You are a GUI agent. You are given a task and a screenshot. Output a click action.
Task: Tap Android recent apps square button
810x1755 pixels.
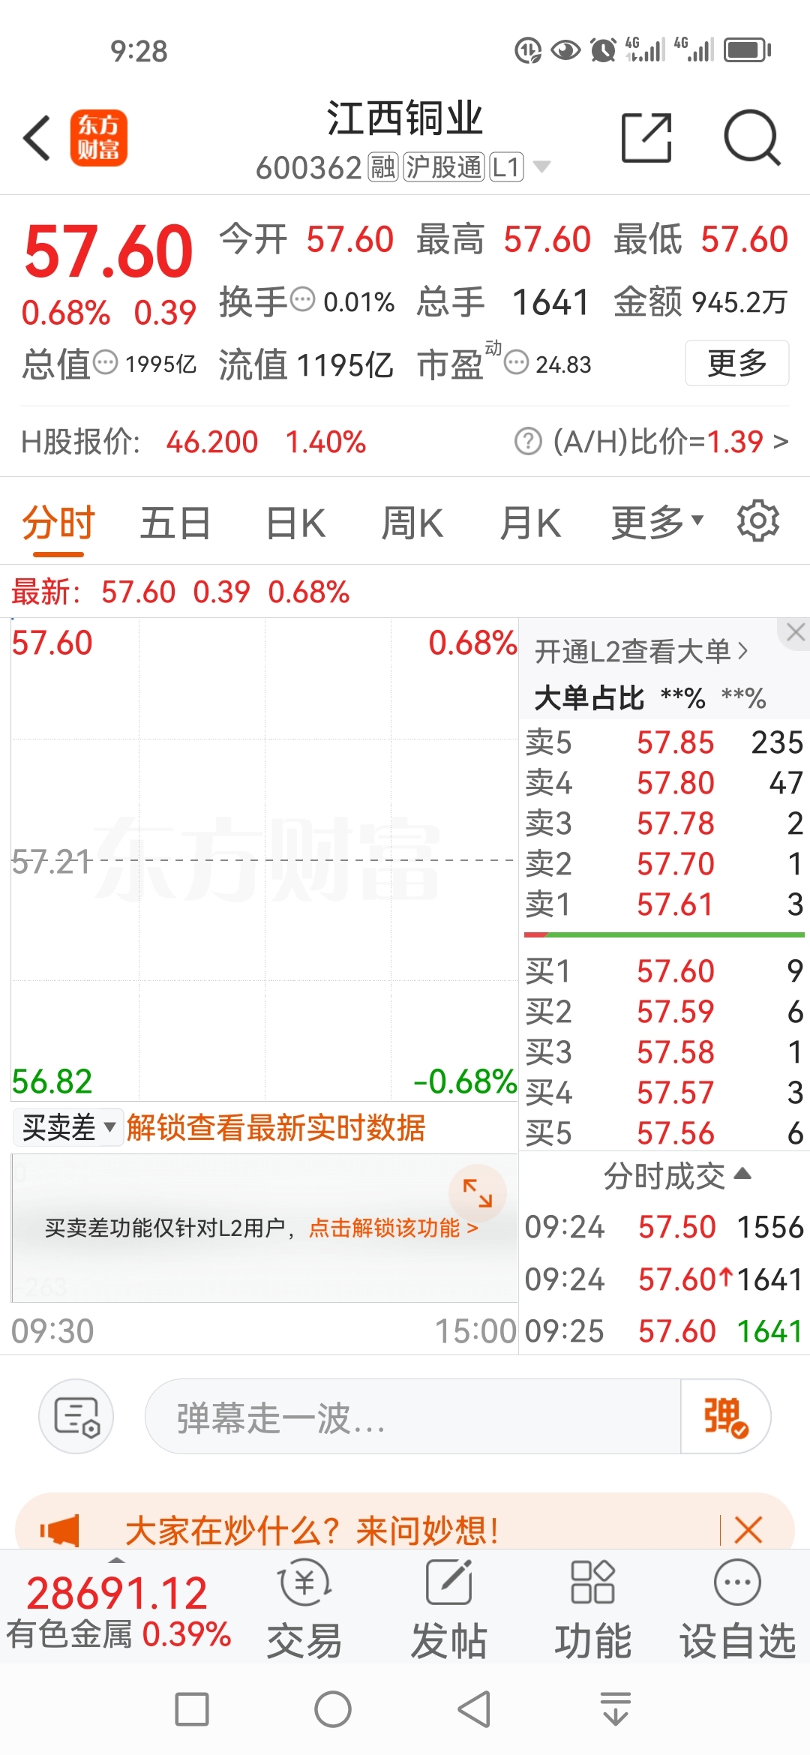click(192, 1710)
